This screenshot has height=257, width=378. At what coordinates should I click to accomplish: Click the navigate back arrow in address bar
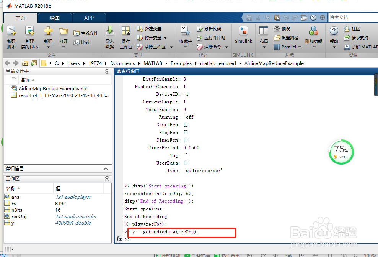(8, 63)
